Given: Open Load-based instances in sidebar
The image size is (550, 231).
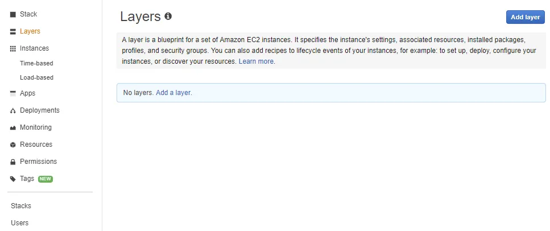Looking at the screenshot, I should [x=36, y=77].
